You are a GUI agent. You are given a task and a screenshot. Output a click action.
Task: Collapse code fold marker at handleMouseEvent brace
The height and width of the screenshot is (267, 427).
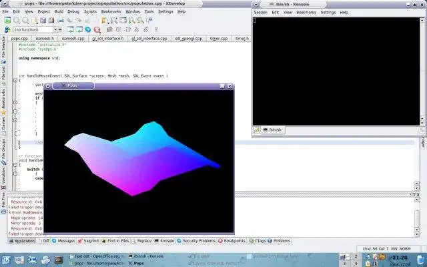point(15,80)
